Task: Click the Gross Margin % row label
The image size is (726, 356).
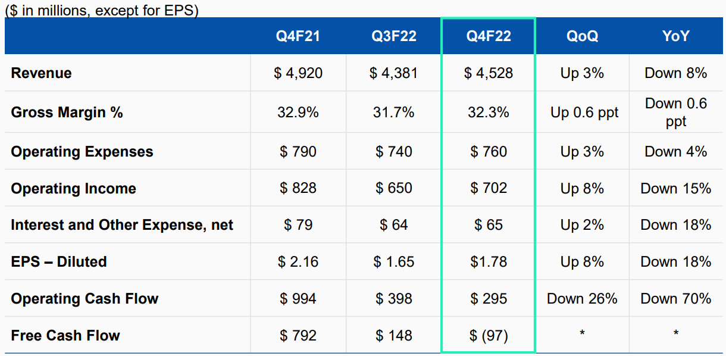Action: 67,112
